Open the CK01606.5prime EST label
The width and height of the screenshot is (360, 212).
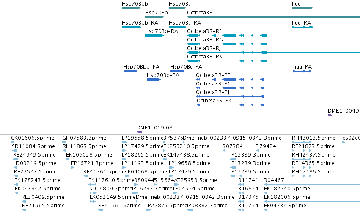coord(33,138)
